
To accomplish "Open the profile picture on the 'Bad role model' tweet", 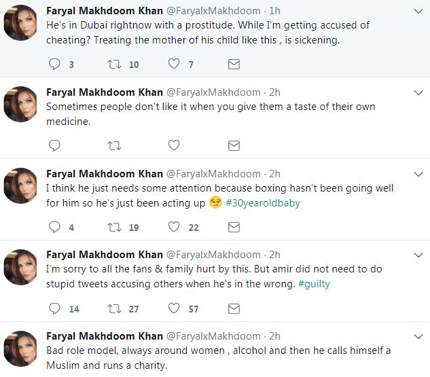I will pos(20,348).
